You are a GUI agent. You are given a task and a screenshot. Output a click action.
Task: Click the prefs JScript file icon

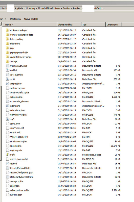point(7,155)
